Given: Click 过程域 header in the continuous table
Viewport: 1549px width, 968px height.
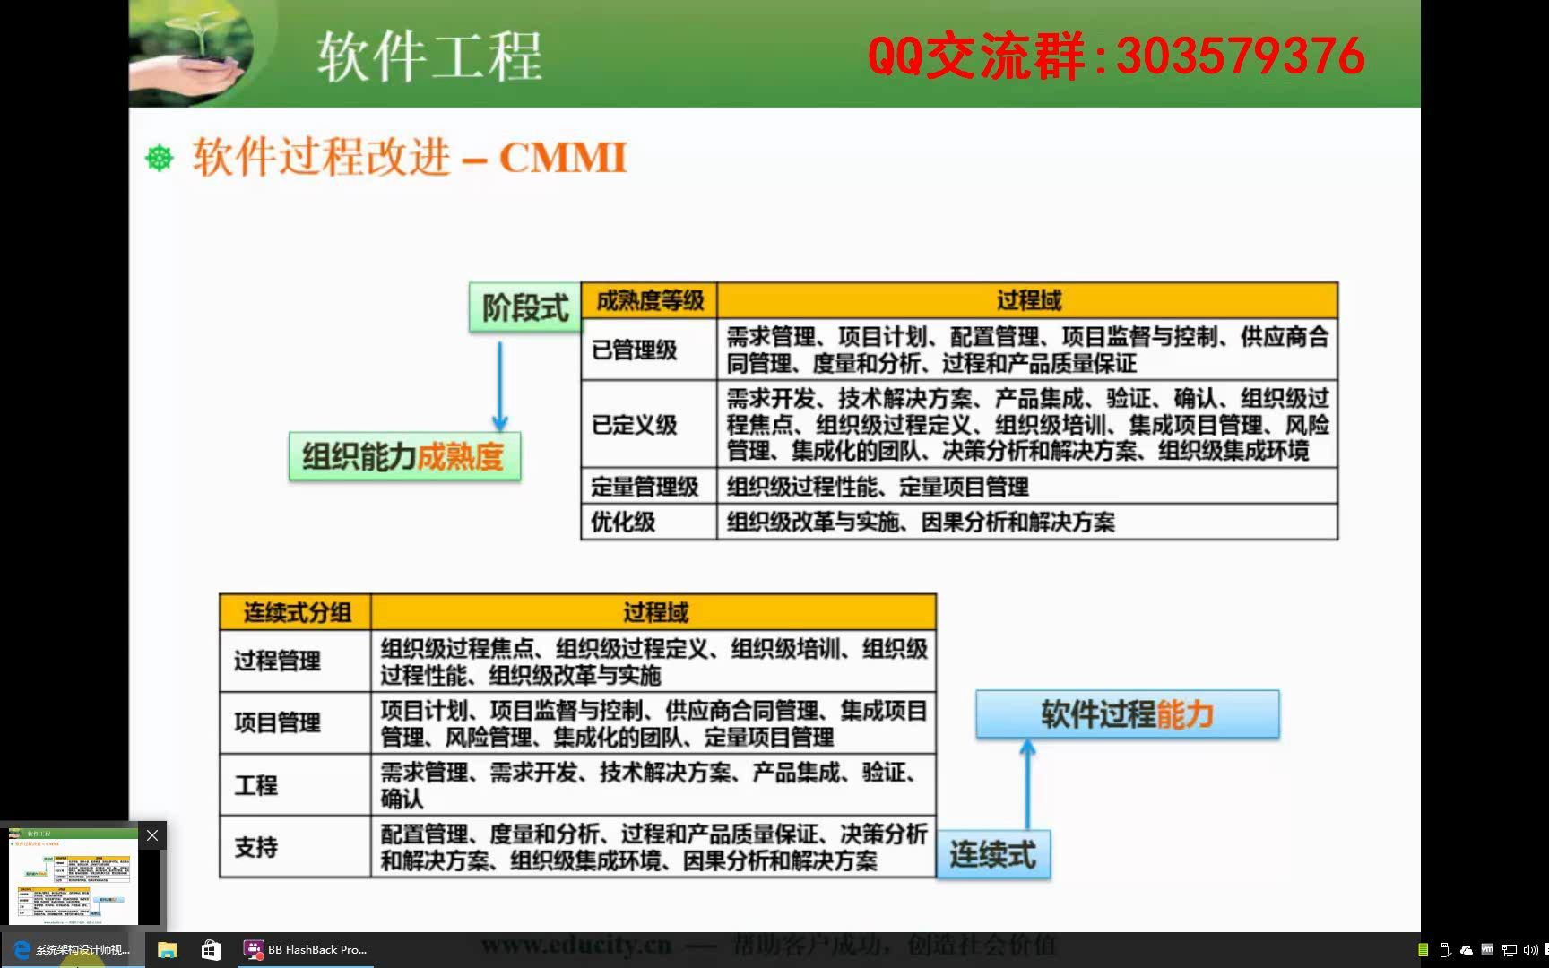Looking at the screenshot, I should (x=653, y=613).
